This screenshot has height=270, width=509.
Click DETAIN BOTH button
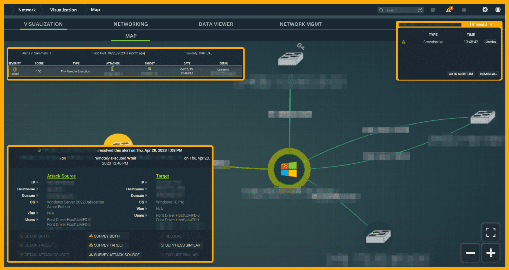coord(34,236)
